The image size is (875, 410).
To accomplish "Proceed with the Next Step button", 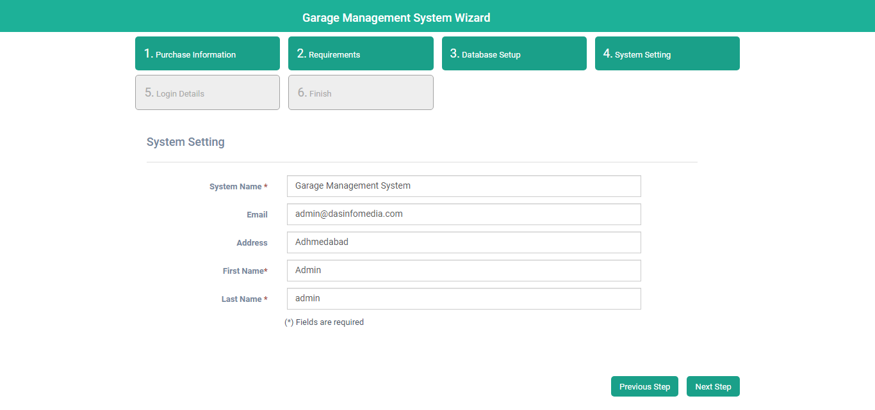I will click(x=712, y=386).
